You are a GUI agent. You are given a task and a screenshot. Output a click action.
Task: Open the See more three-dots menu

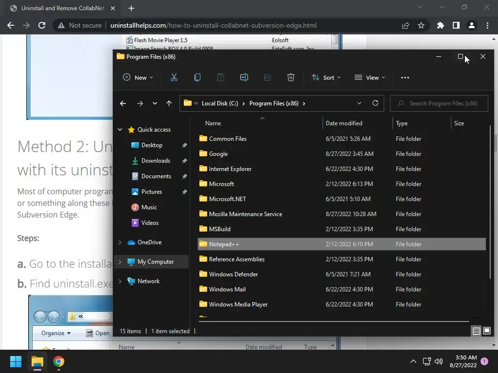coord(405,77)
